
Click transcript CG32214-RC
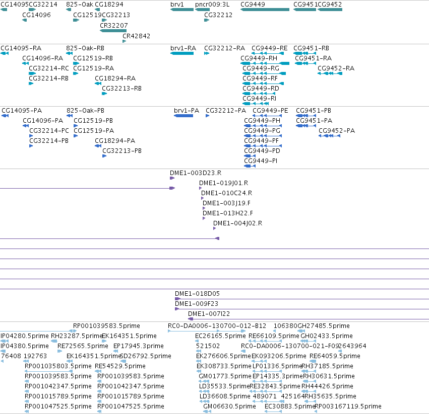tap(49, 68)
